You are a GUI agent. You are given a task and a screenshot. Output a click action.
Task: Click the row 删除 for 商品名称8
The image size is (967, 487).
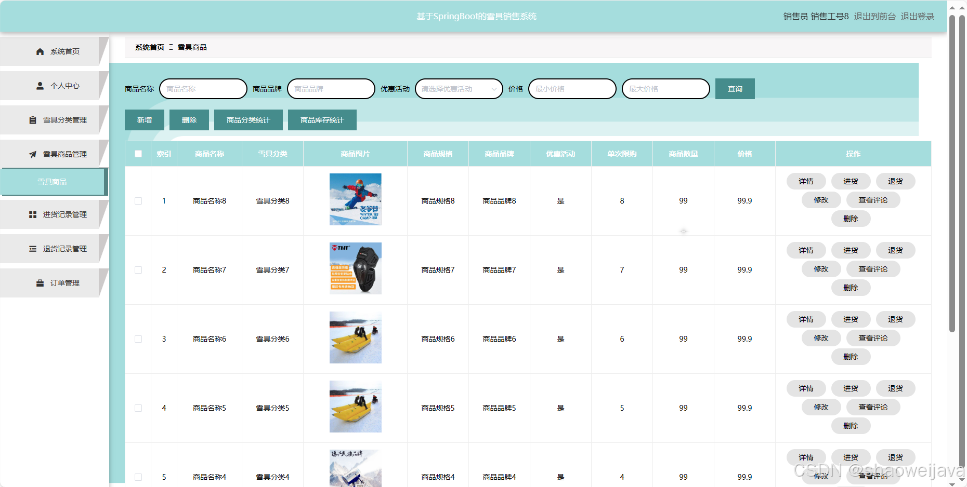pyautogui.click(x=851, y=219)
